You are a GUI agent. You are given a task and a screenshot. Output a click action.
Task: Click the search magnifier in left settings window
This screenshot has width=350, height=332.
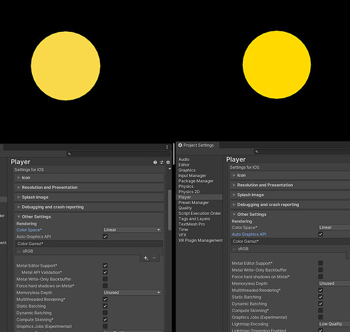[x=69, y=154]
